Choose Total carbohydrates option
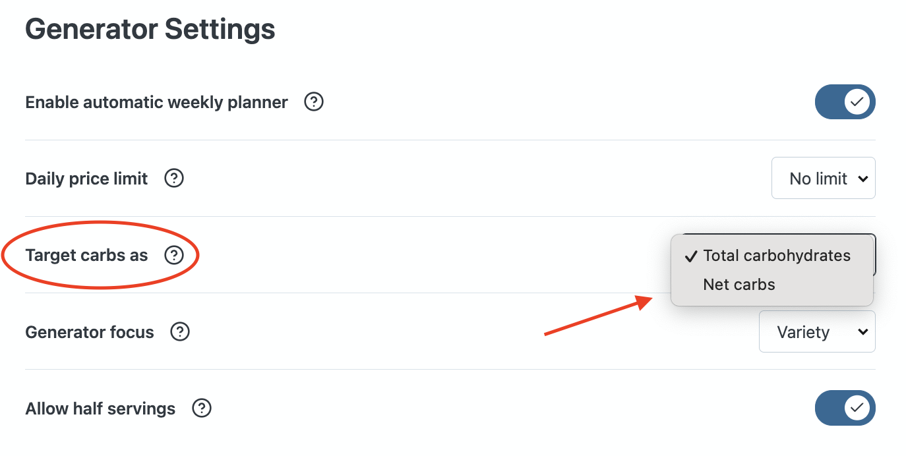The width and height of the screenshot is (906, 456). (777, 256)
